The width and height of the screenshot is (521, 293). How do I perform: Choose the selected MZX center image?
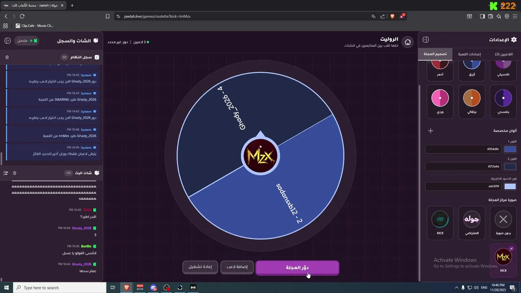click(x=503, y=260)
